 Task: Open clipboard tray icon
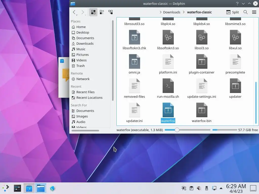191,188
